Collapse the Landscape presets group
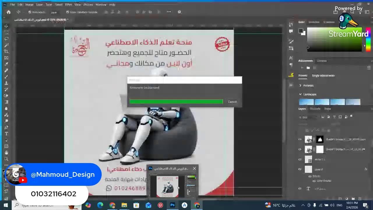Image resolution: width=373 pixels, height=210 pixels. tap(300, 94)
